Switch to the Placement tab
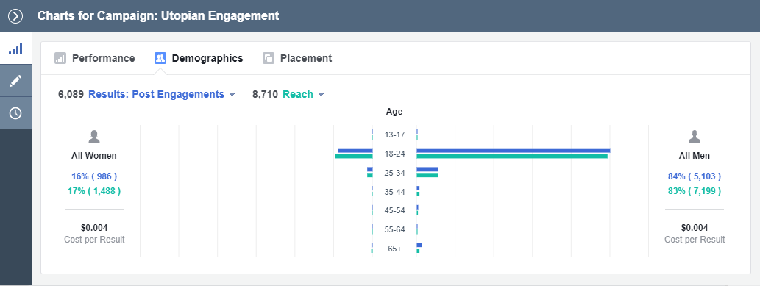The image size is (760, 286). tap(297, 58)
